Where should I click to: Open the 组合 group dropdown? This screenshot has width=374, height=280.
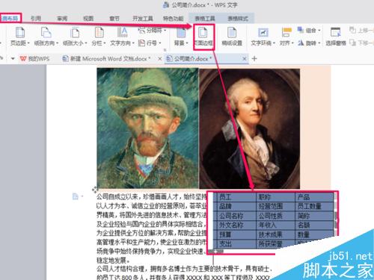point(309,31)
